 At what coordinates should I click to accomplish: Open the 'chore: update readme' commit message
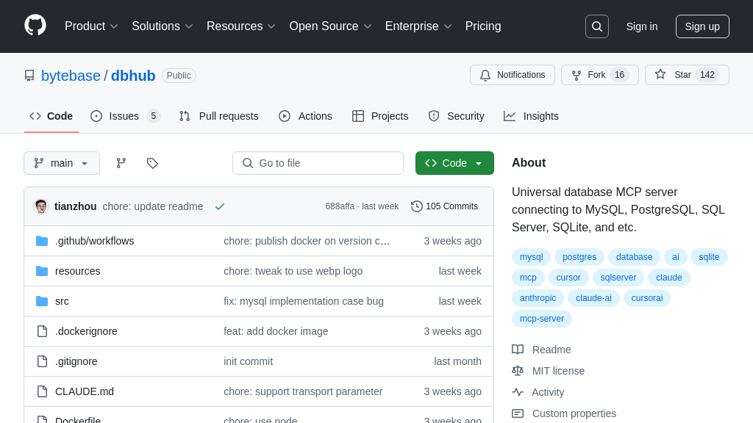(153, 206)
